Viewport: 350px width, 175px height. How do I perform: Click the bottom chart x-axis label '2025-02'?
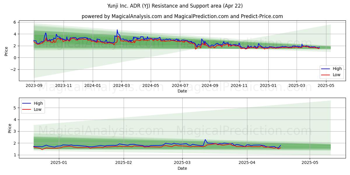(x=124, y=163)
